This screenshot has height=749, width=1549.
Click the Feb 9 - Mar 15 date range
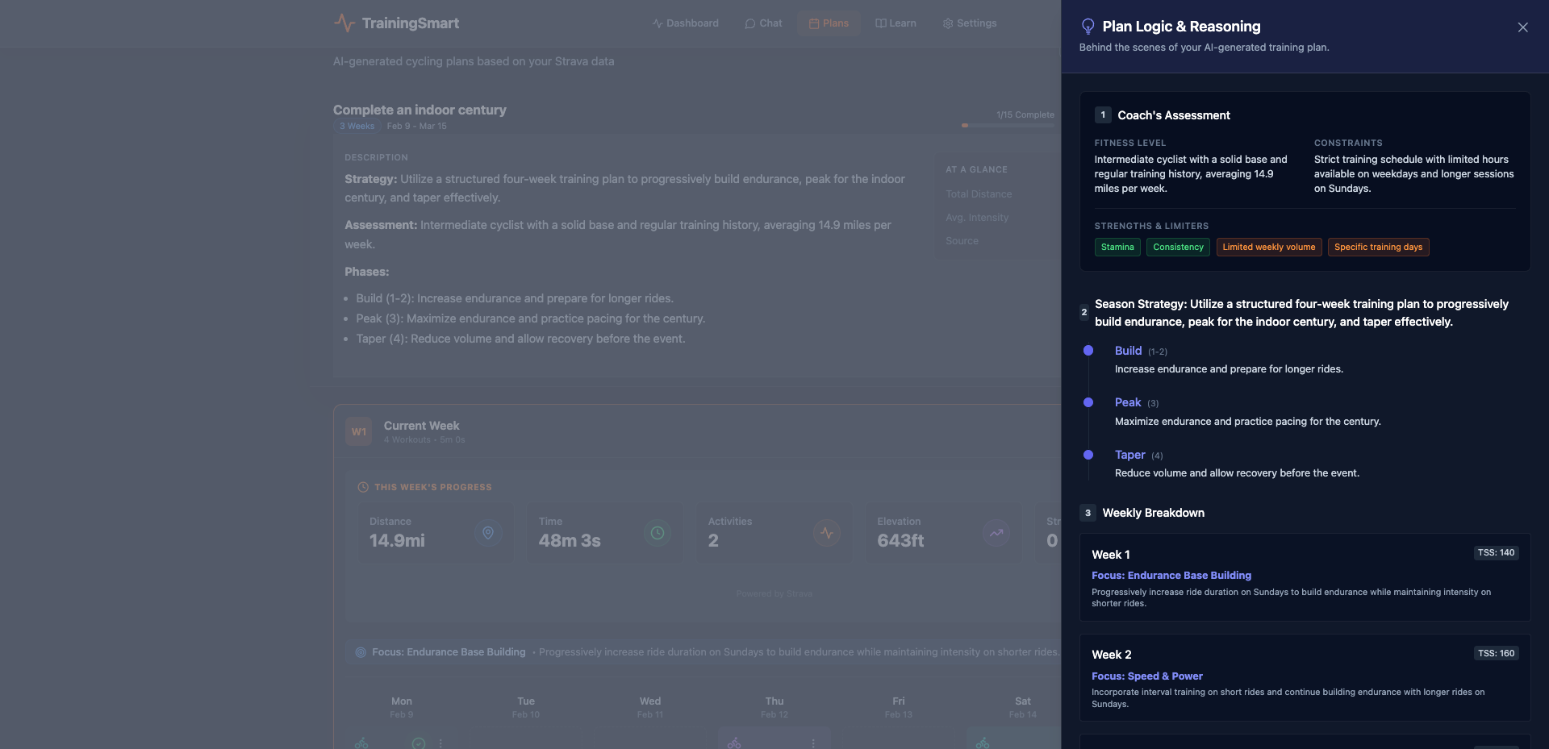click(416, 127)
